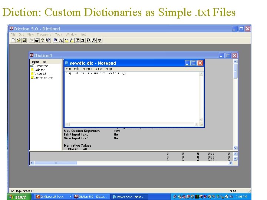
Task: Click the 'Use Comma Separator' label
Action: pyautogui.click(x=82, y=131)
